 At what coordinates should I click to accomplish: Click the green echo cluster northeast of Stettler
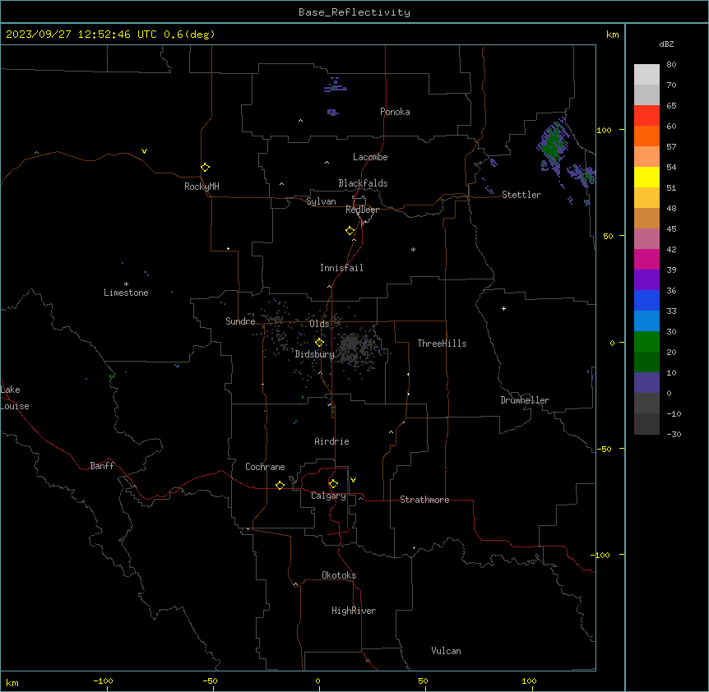[554, 144]
